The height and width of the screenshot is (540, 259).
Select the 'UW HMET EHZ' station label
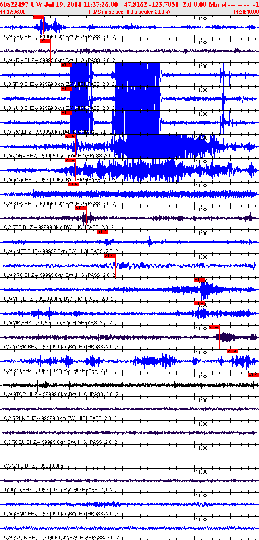pos(21,251)
